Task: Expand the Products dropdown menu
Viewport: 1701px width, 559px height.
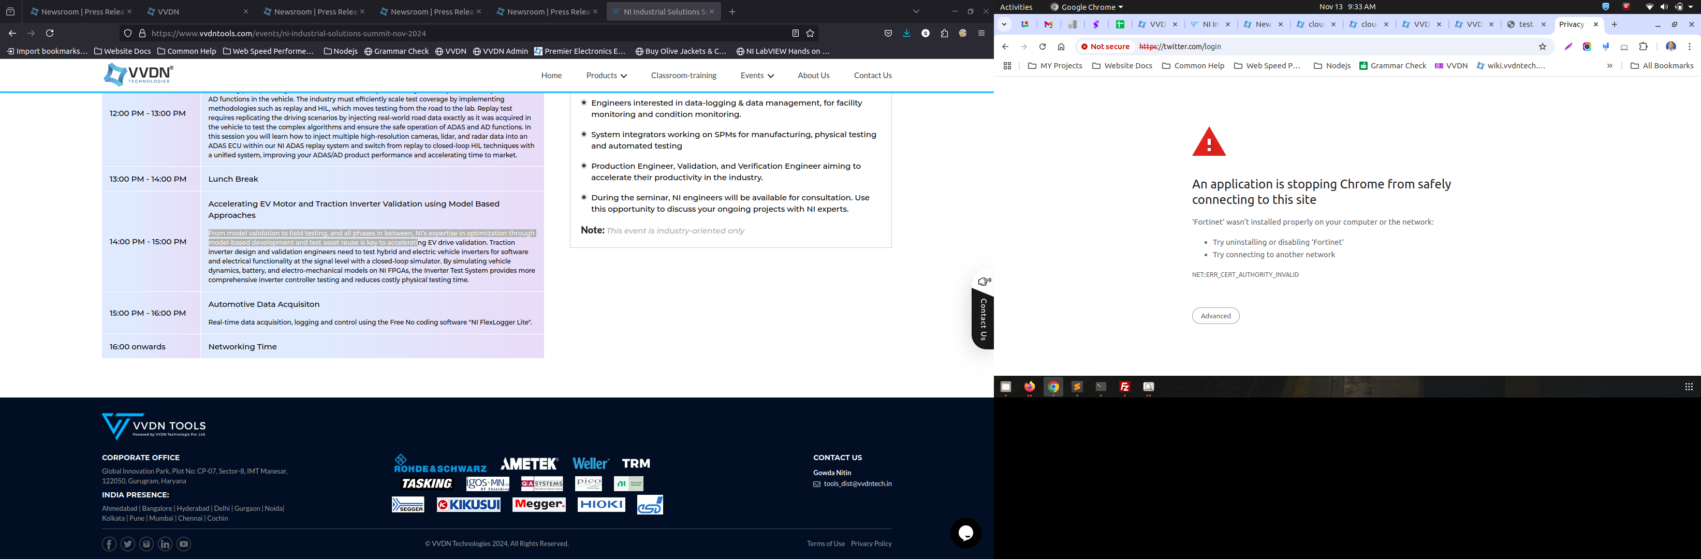Action: [606, 76]
